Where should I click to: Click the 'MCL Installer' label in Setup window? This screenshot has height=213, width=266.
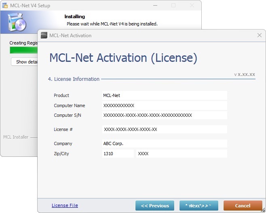pos(16,137)
